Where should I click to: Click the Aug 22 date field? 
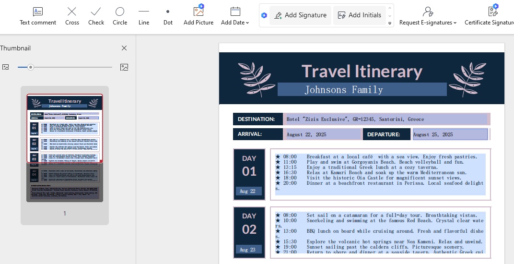coord(248,191)
